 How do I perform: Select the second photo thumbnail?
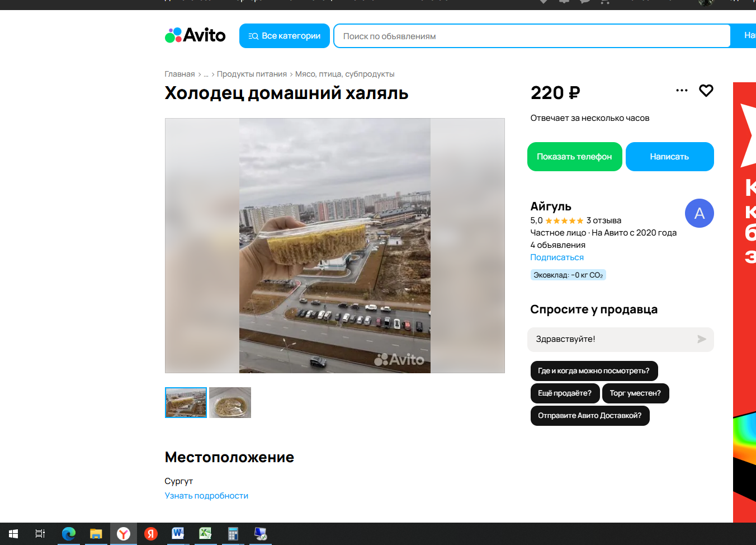point(230,402)
